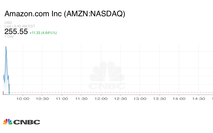Screen dimensions: 213x133
Task: Click the 13:00 time axis label
Action: pos(140,99)
